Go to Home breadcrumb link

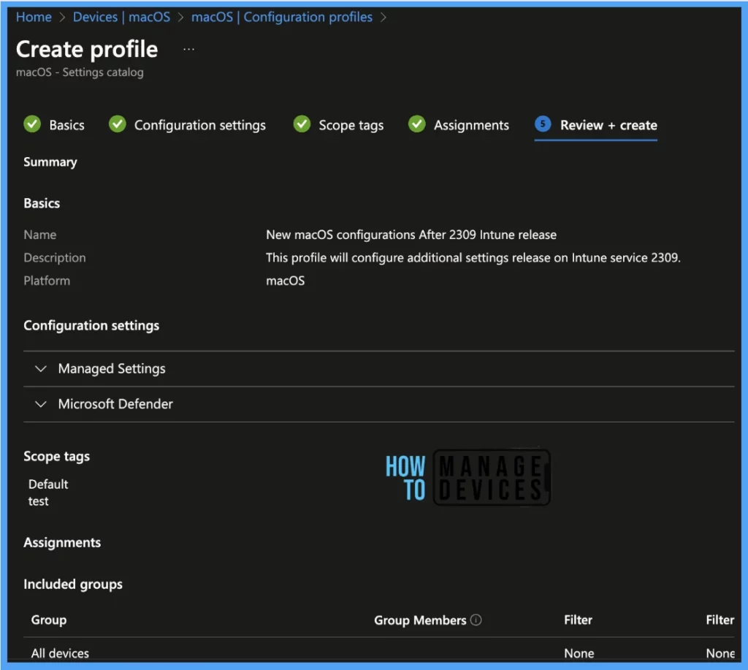coord(34,18)
